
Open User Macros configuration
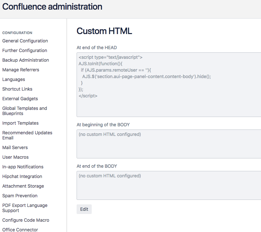[x=15, y=157]
